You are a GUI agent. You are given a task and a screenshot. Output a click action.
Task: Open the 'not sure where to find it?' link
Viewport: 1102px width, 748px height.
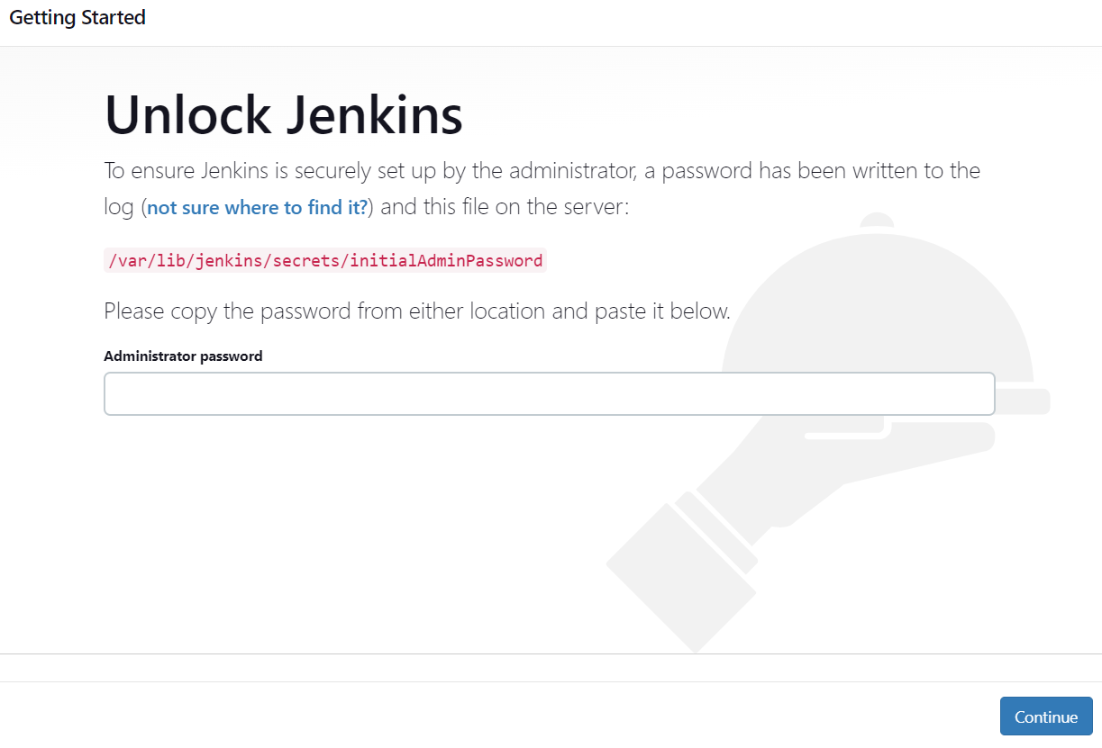click(258, 208)
